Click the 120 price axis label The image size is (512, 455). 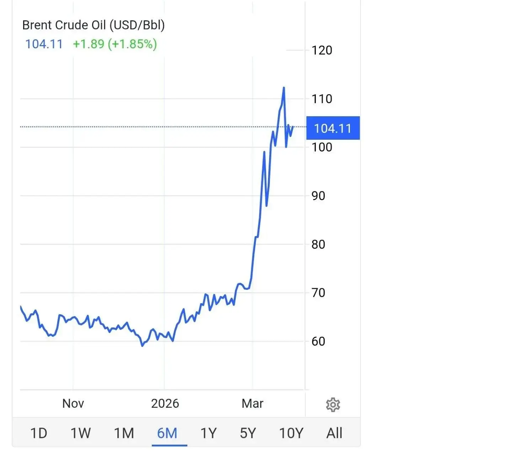pyautogui.click(x=322, y=50)
